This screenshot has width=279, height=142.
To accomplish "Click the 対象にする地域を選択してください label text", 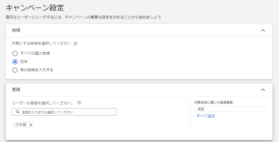I will [x=41, y=43].
